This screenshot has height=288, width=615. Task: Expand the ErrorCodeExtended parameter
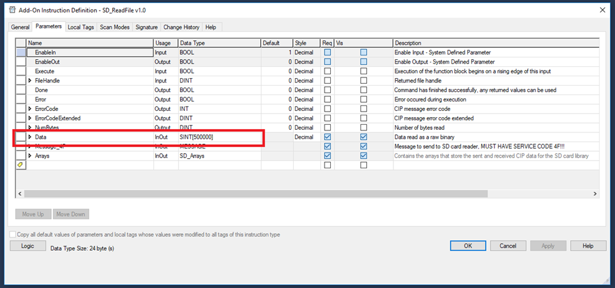point(30,118)
